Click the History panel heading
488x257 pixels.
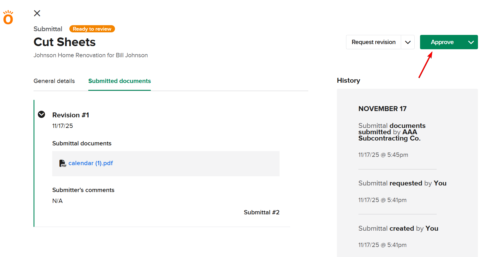(348, 80)
